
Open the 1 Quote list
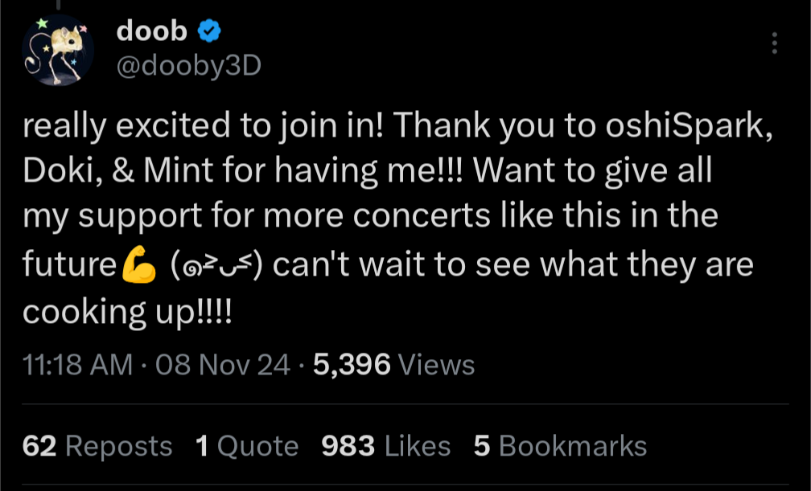pyautogui.click(x=246, y=446)
